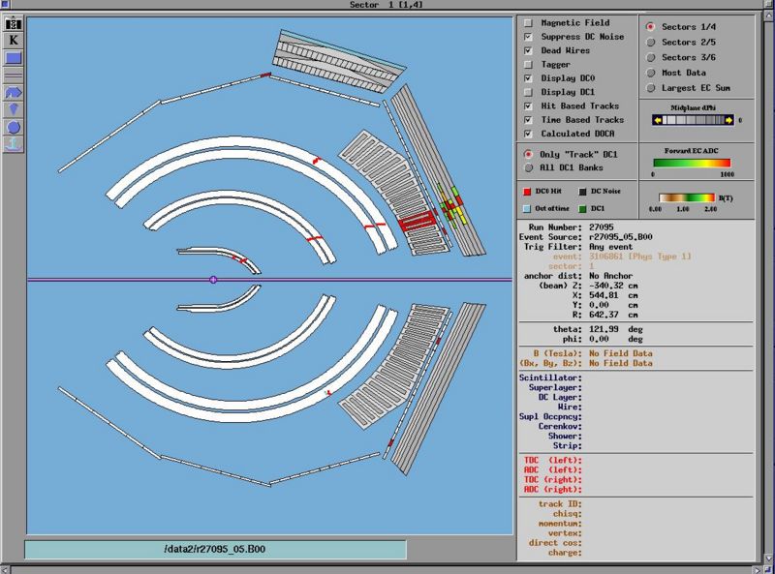Open the window menu button in the title bar
Image resolution: width=775 pixels, height=574 pixels.
pos(5,4)
